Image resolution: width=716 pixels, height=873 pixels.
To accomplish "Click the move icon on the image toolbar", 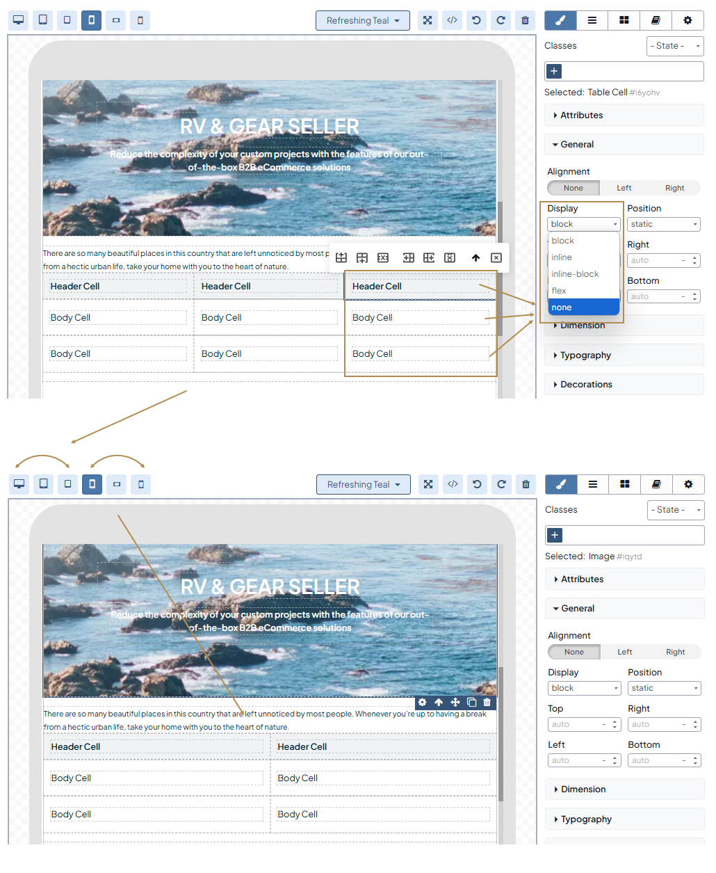I will 455,703.
